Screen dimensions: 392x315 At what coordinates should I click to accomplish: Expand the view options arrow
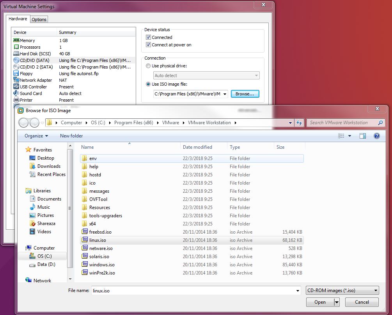pos(349,136)
